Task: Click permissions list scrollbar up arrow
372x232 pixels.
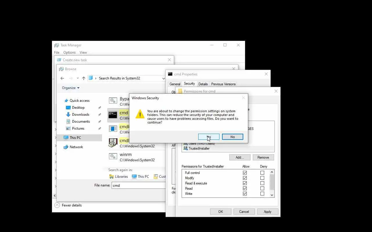Action: tap(272, 172)
